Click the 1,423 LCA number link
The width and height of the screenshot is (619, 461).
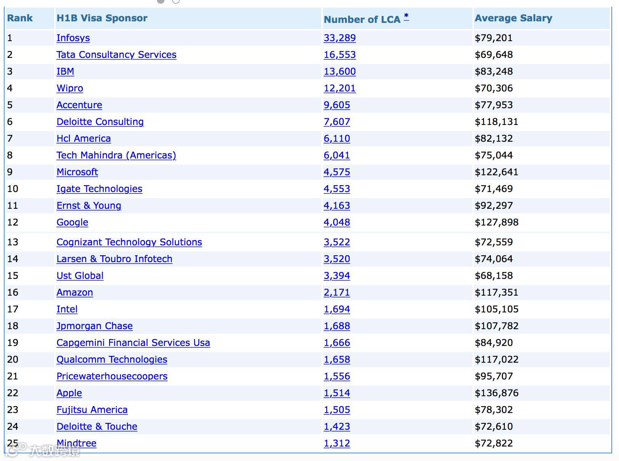[337, 427]
